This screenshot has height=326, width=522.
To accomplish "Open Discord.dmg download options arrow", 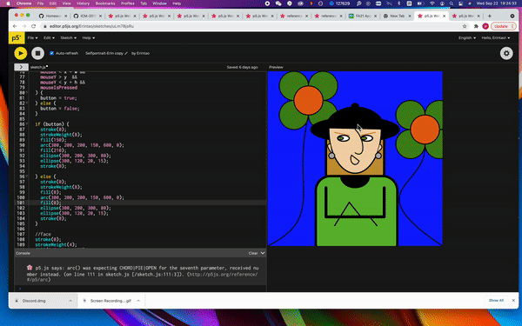I will point(70,301).
